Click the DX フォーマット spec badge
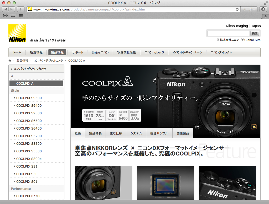 [x=111, y=115]
